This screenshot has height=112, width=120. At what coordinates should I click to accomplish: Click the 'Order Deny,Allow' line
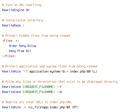click(22, 46)
